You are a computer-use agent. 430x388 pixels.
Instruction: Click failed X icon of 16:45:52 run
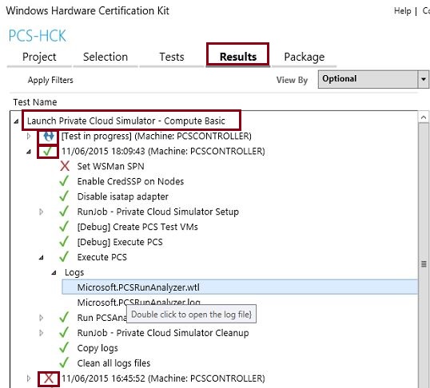[x=49, y=378]
